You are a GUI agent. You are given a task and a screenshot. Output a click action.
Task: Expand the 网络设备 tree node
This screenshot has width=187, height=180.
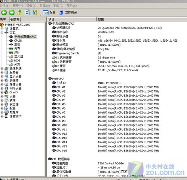tap(2, 88)
